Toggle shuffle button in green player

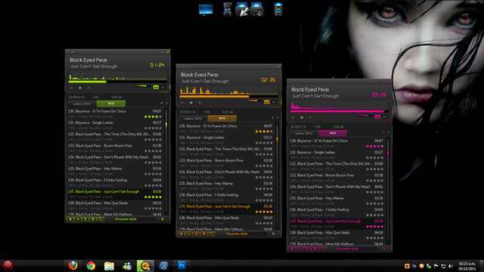[163, 88]
